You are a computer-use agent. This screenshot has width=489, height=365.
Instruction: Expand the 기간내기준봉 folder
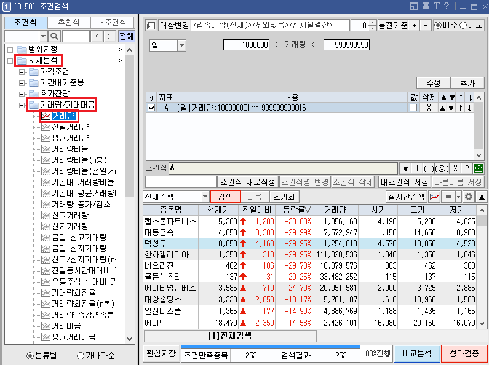22,83
